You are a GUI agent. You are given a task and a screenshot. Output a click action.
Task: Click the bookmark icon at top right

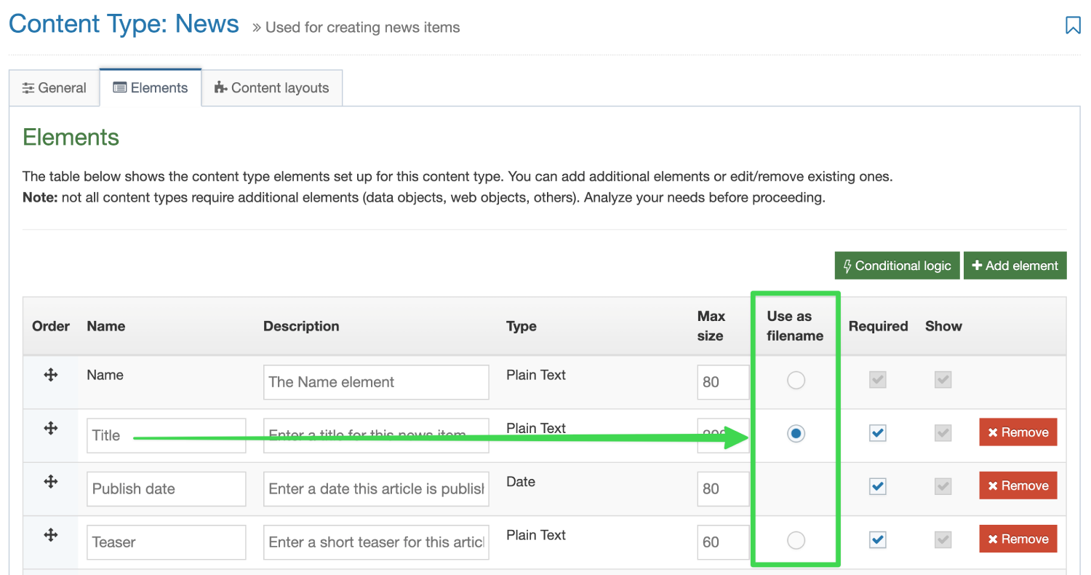point(1073,25)
